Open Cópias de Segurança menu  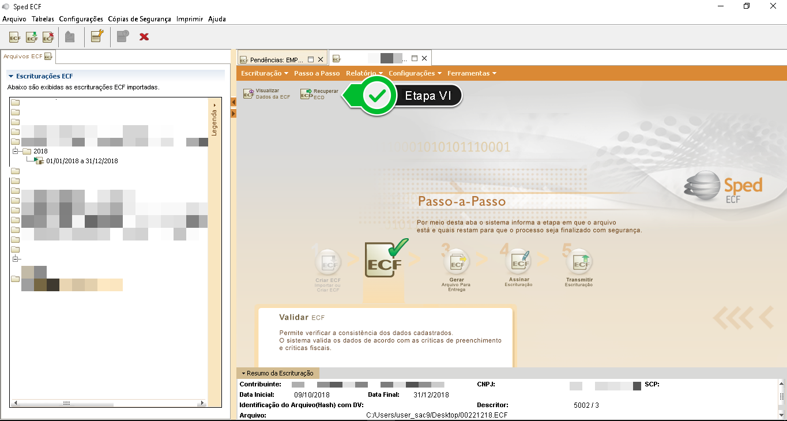point(140,19)
